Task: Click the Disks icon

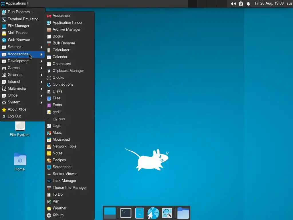Action: pyautogui.click(x=49, y=91)
